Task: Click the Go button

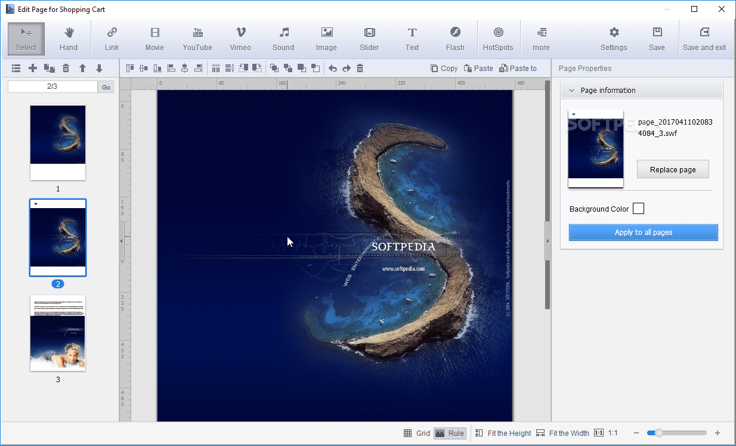Action: click(x=106, y=87)
